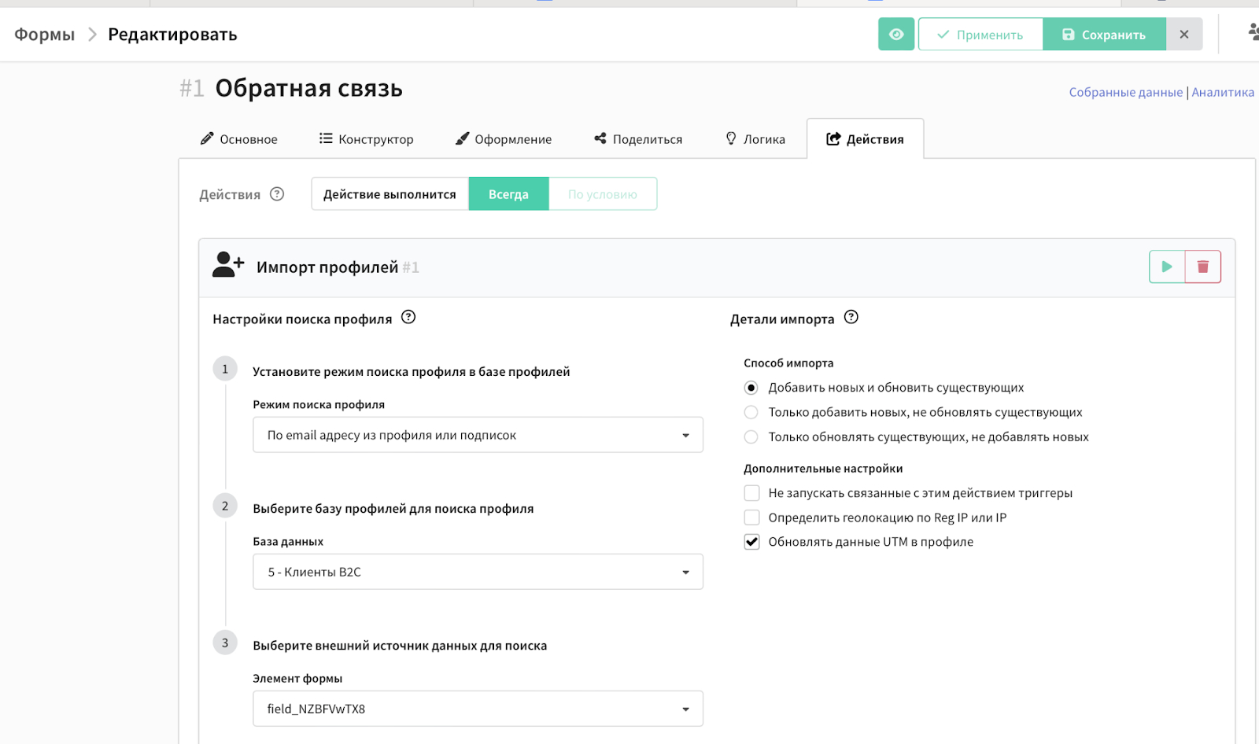Select radio Только добавить новых
Image resolution: width=1259 pixels, height=744 pixels.
point(751,412)
